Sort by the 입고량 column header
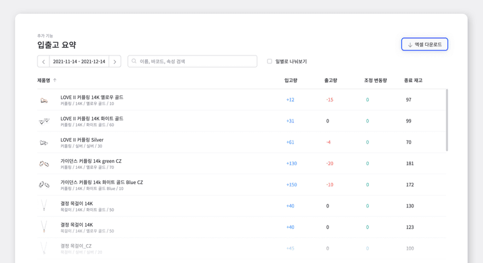This screenshot has height=263, width=483. tap(290, 80)
